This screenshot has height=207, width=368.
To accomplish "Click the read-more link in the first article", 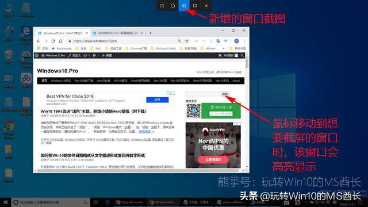I will click(x=147, y=132).
